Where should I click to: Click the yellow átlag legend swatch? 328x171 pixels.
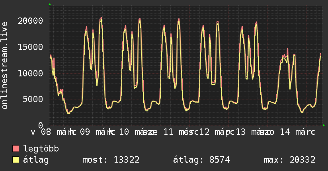click(16, 160)
